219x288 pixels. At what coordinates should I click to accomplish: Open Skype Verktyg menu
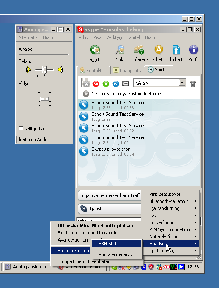click(114, 37)
